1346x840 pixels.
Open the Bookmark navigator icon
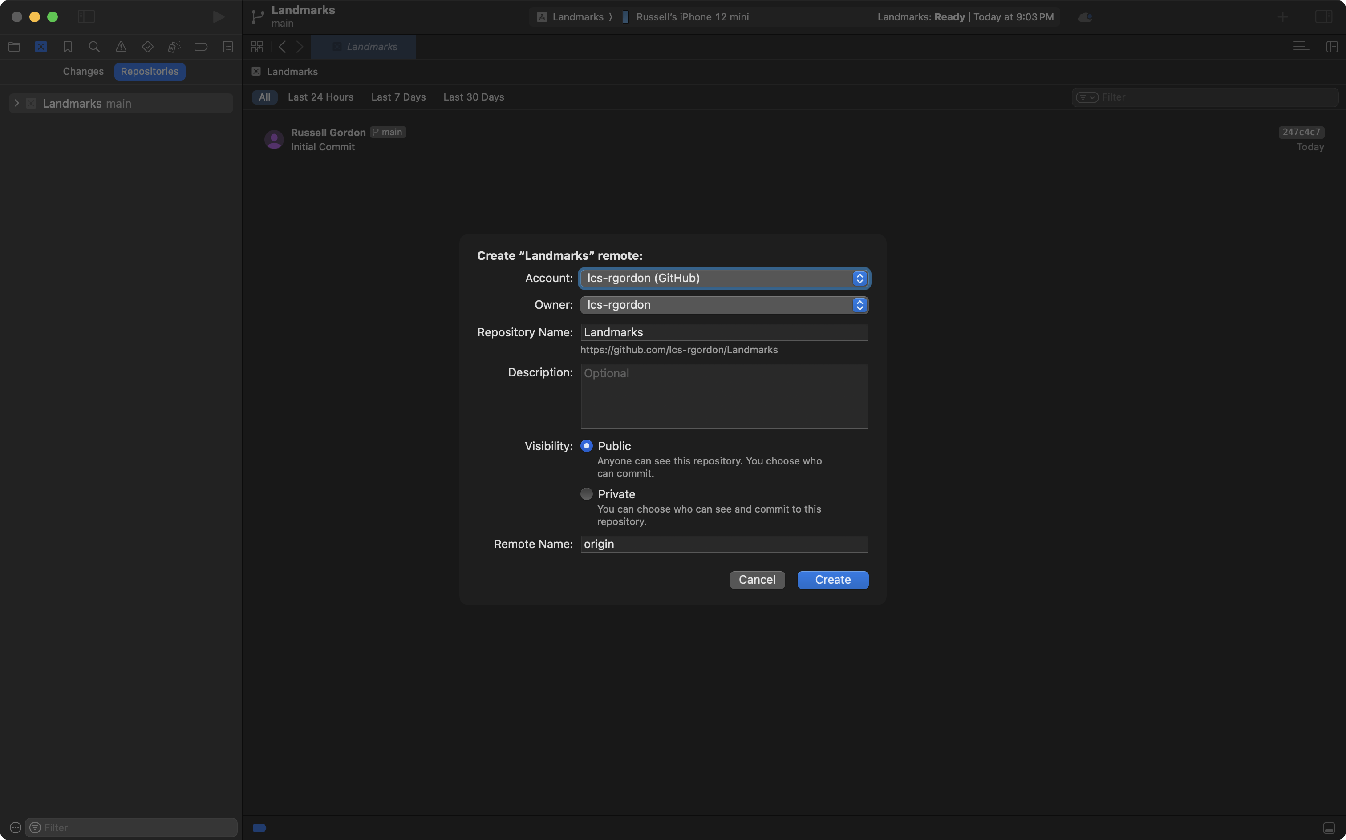(68, 47)
